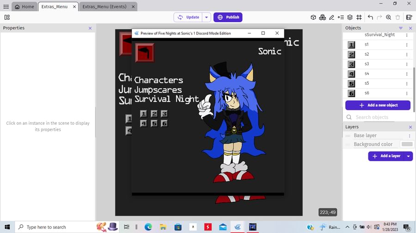Click Jumpscares in the preview window

[158, 90]
